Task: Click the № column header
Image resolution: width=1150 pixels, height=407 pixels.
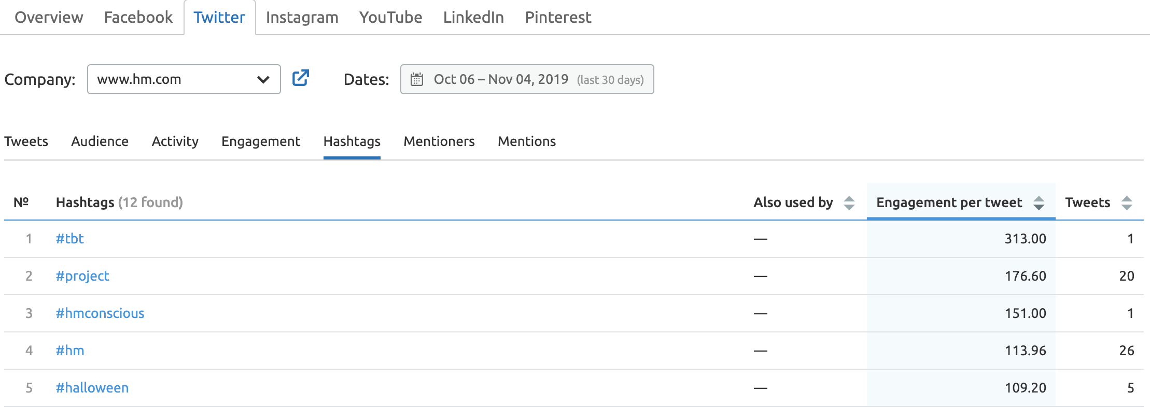Action: click(21, 202)
